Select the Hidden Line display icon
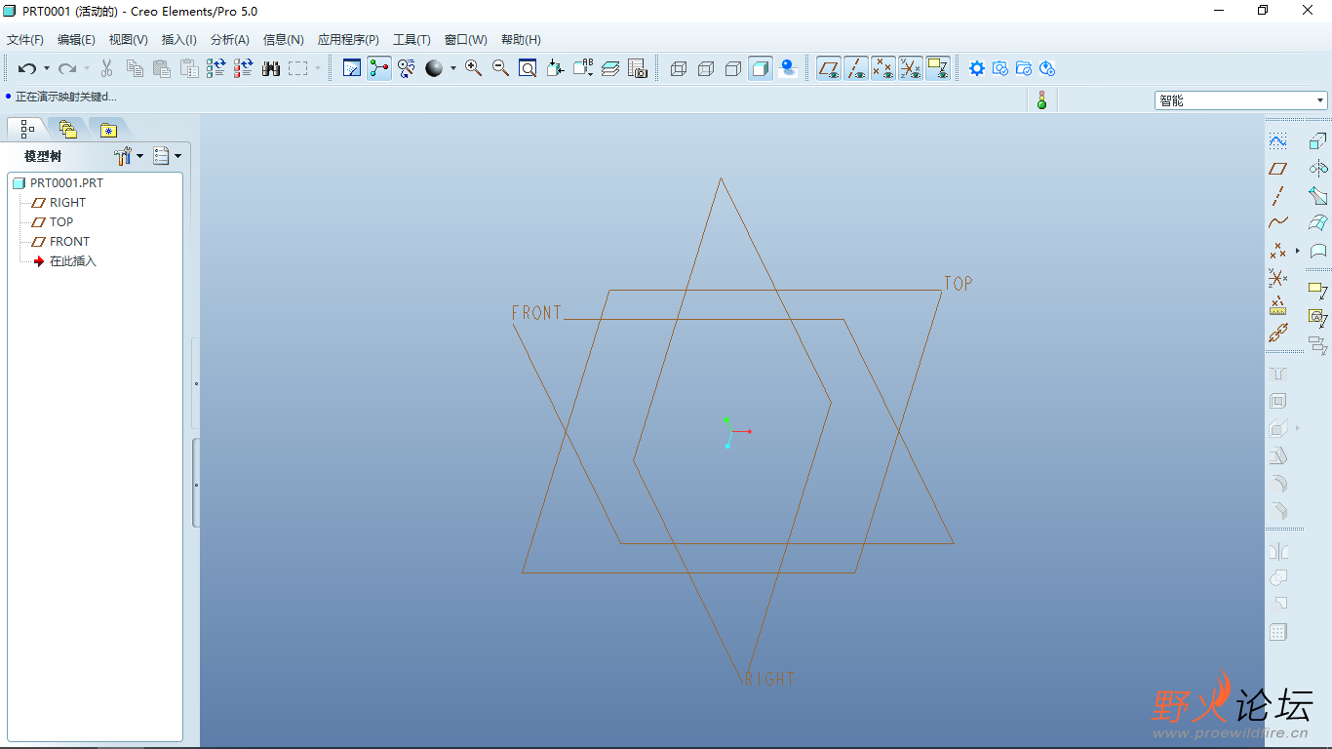This screenshot has width=1332, height=749. pyautogui.click(x=707, y=68)
